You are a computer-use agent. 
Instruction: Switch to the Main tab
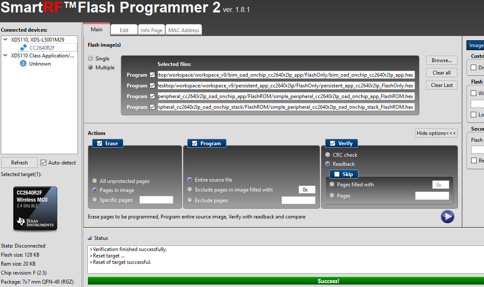point(97,29)
